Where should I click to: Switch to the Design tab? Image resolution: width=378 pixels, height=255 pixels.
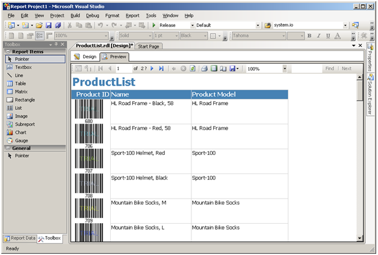click(x=85, y=57)
